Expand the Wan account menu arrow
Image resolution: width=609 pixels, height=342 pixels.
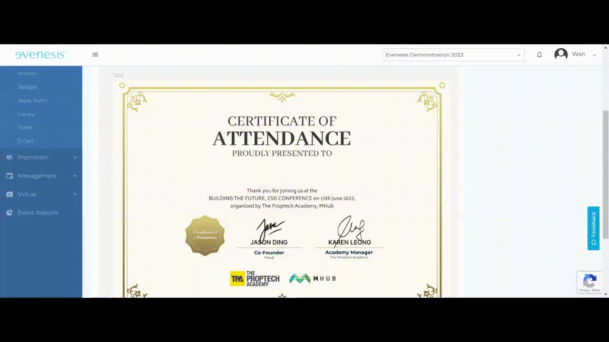(x=594, y=55)
